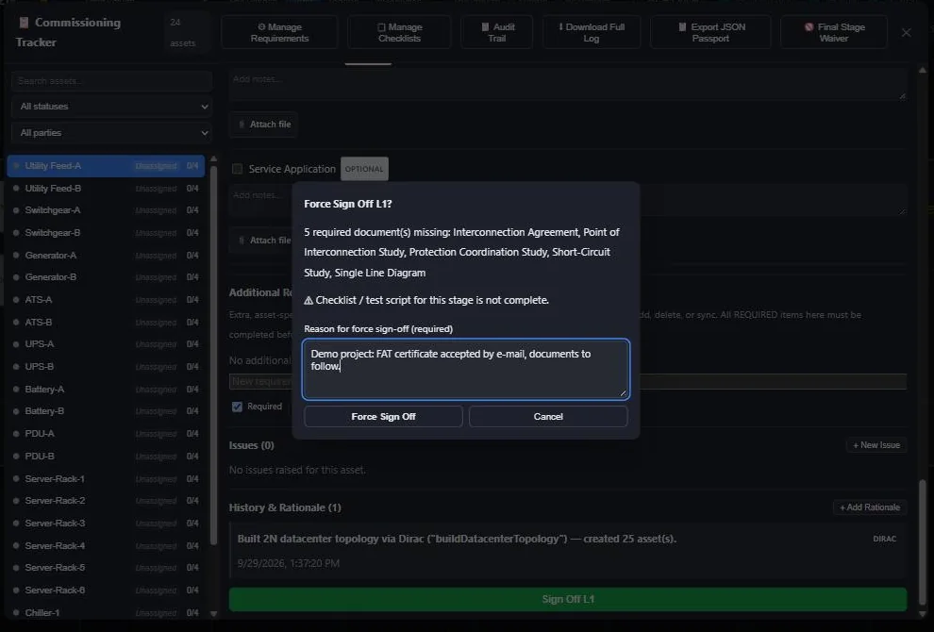The height and width of the screenshot is (632, 934).
Task: Click the OPTIONAL badge
Action: (x=364, y=169)
